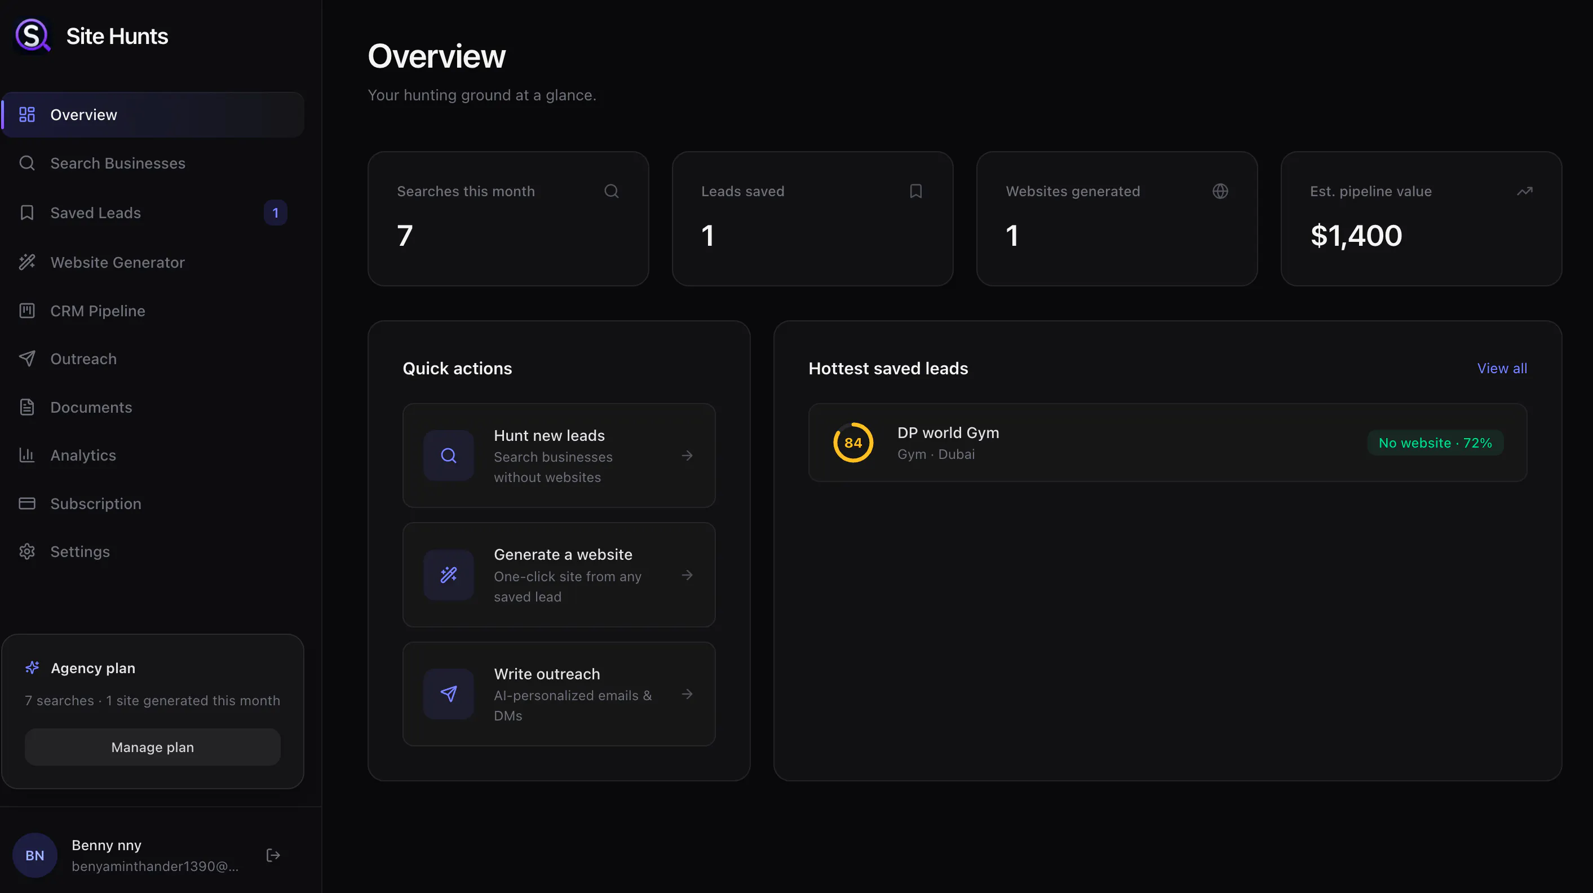Click the bookmark icon in Leads saved card

coord(916,191)
